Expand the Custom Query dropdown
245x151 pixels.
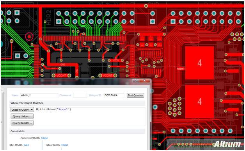pos(22,110)
